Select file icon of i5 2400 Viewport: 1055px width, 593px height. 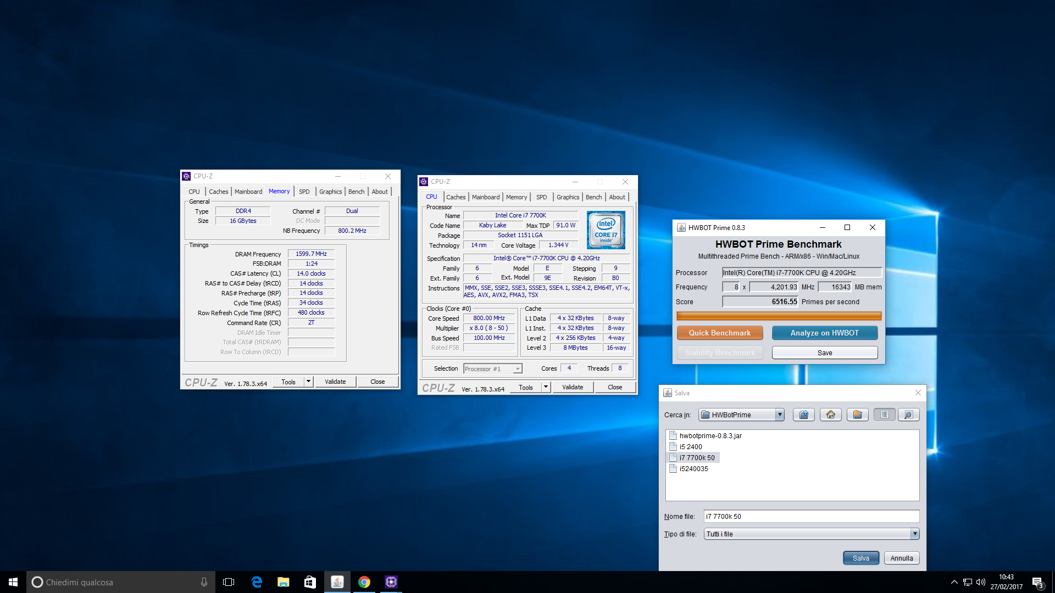point(673,446)
